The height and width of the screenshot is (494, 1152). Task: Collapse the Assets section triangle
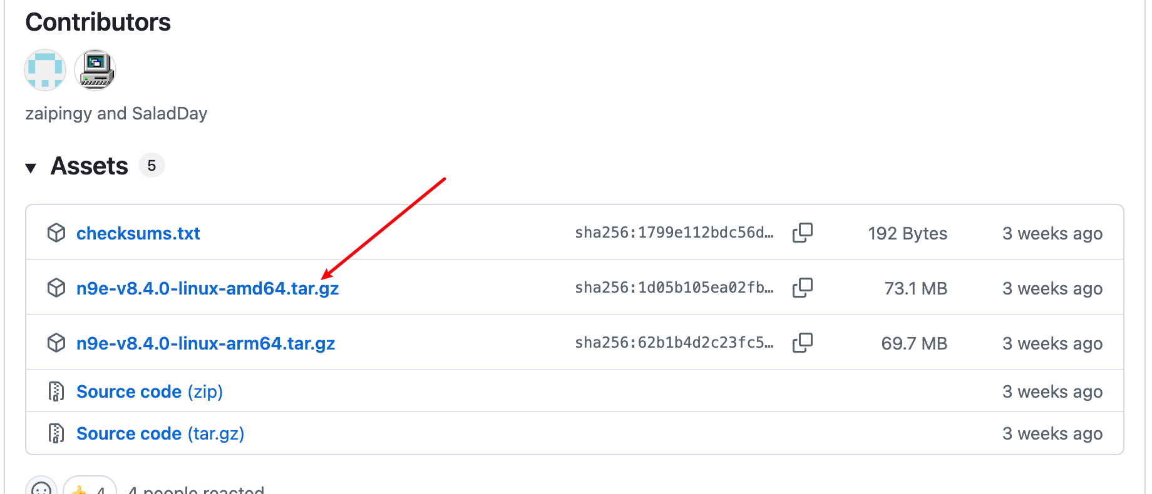pos(31,168)
